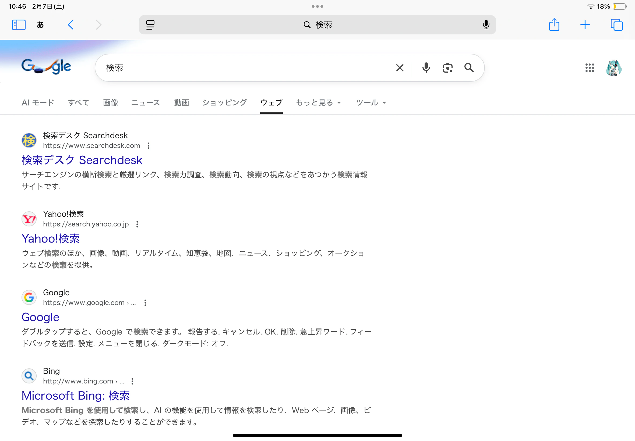Viewport: 635px width, 441px height.
Task: Click the Yahoo!検索 favicon
Action: pyautogui.click(x=29, y=219)
